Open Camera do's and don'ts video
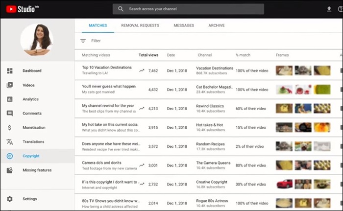The image size is (343, 211). [x=101, y=163]
